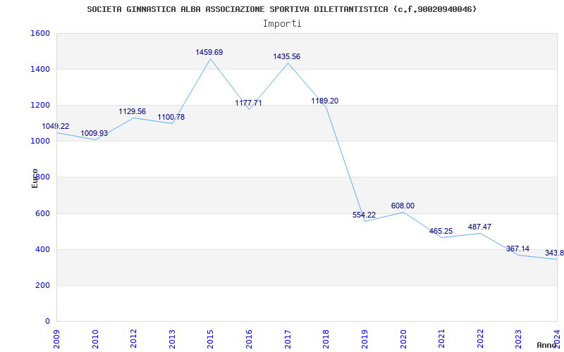Select the 1177.71 value label
The height and width of the screenshot is (352, 564).
(x=249, y=103)
